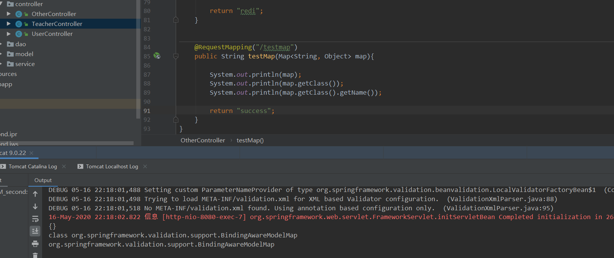This screenshot has width=614, height=258.
Task: Click the class icon beside TeacherController
Action: 19,24
